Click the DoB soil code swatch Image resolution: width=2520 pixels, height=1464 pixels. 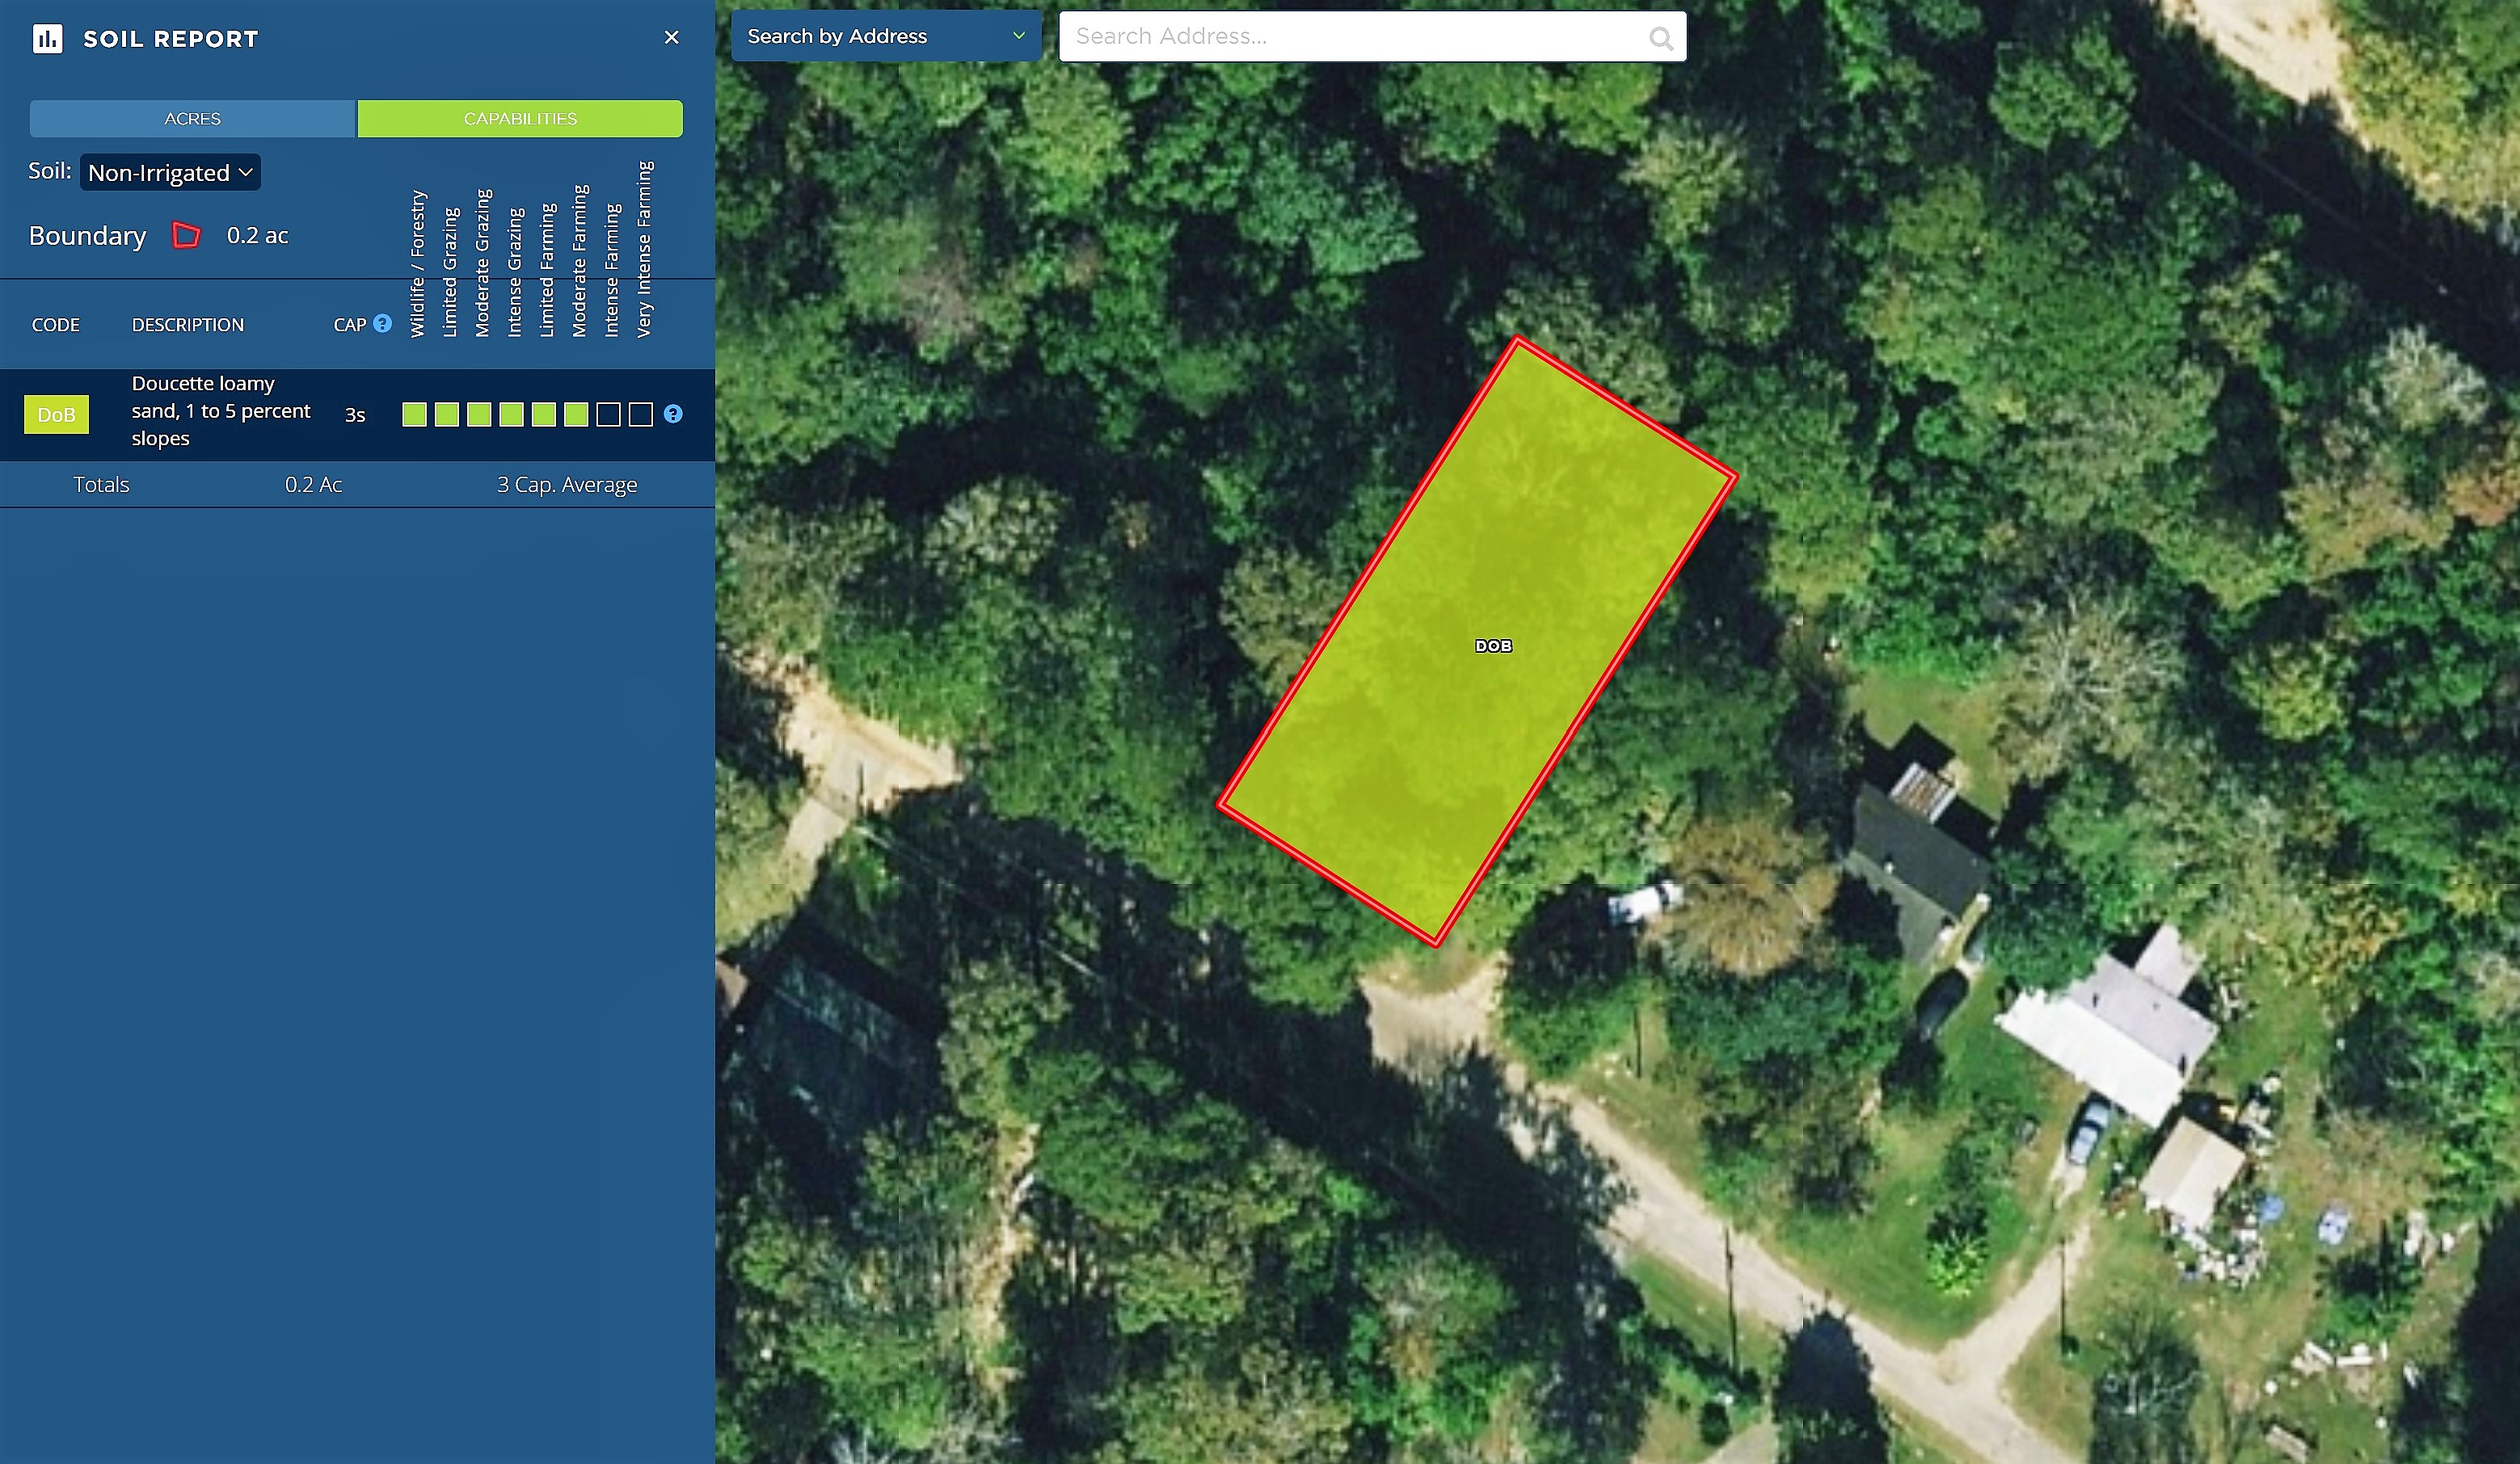[56, 414]
